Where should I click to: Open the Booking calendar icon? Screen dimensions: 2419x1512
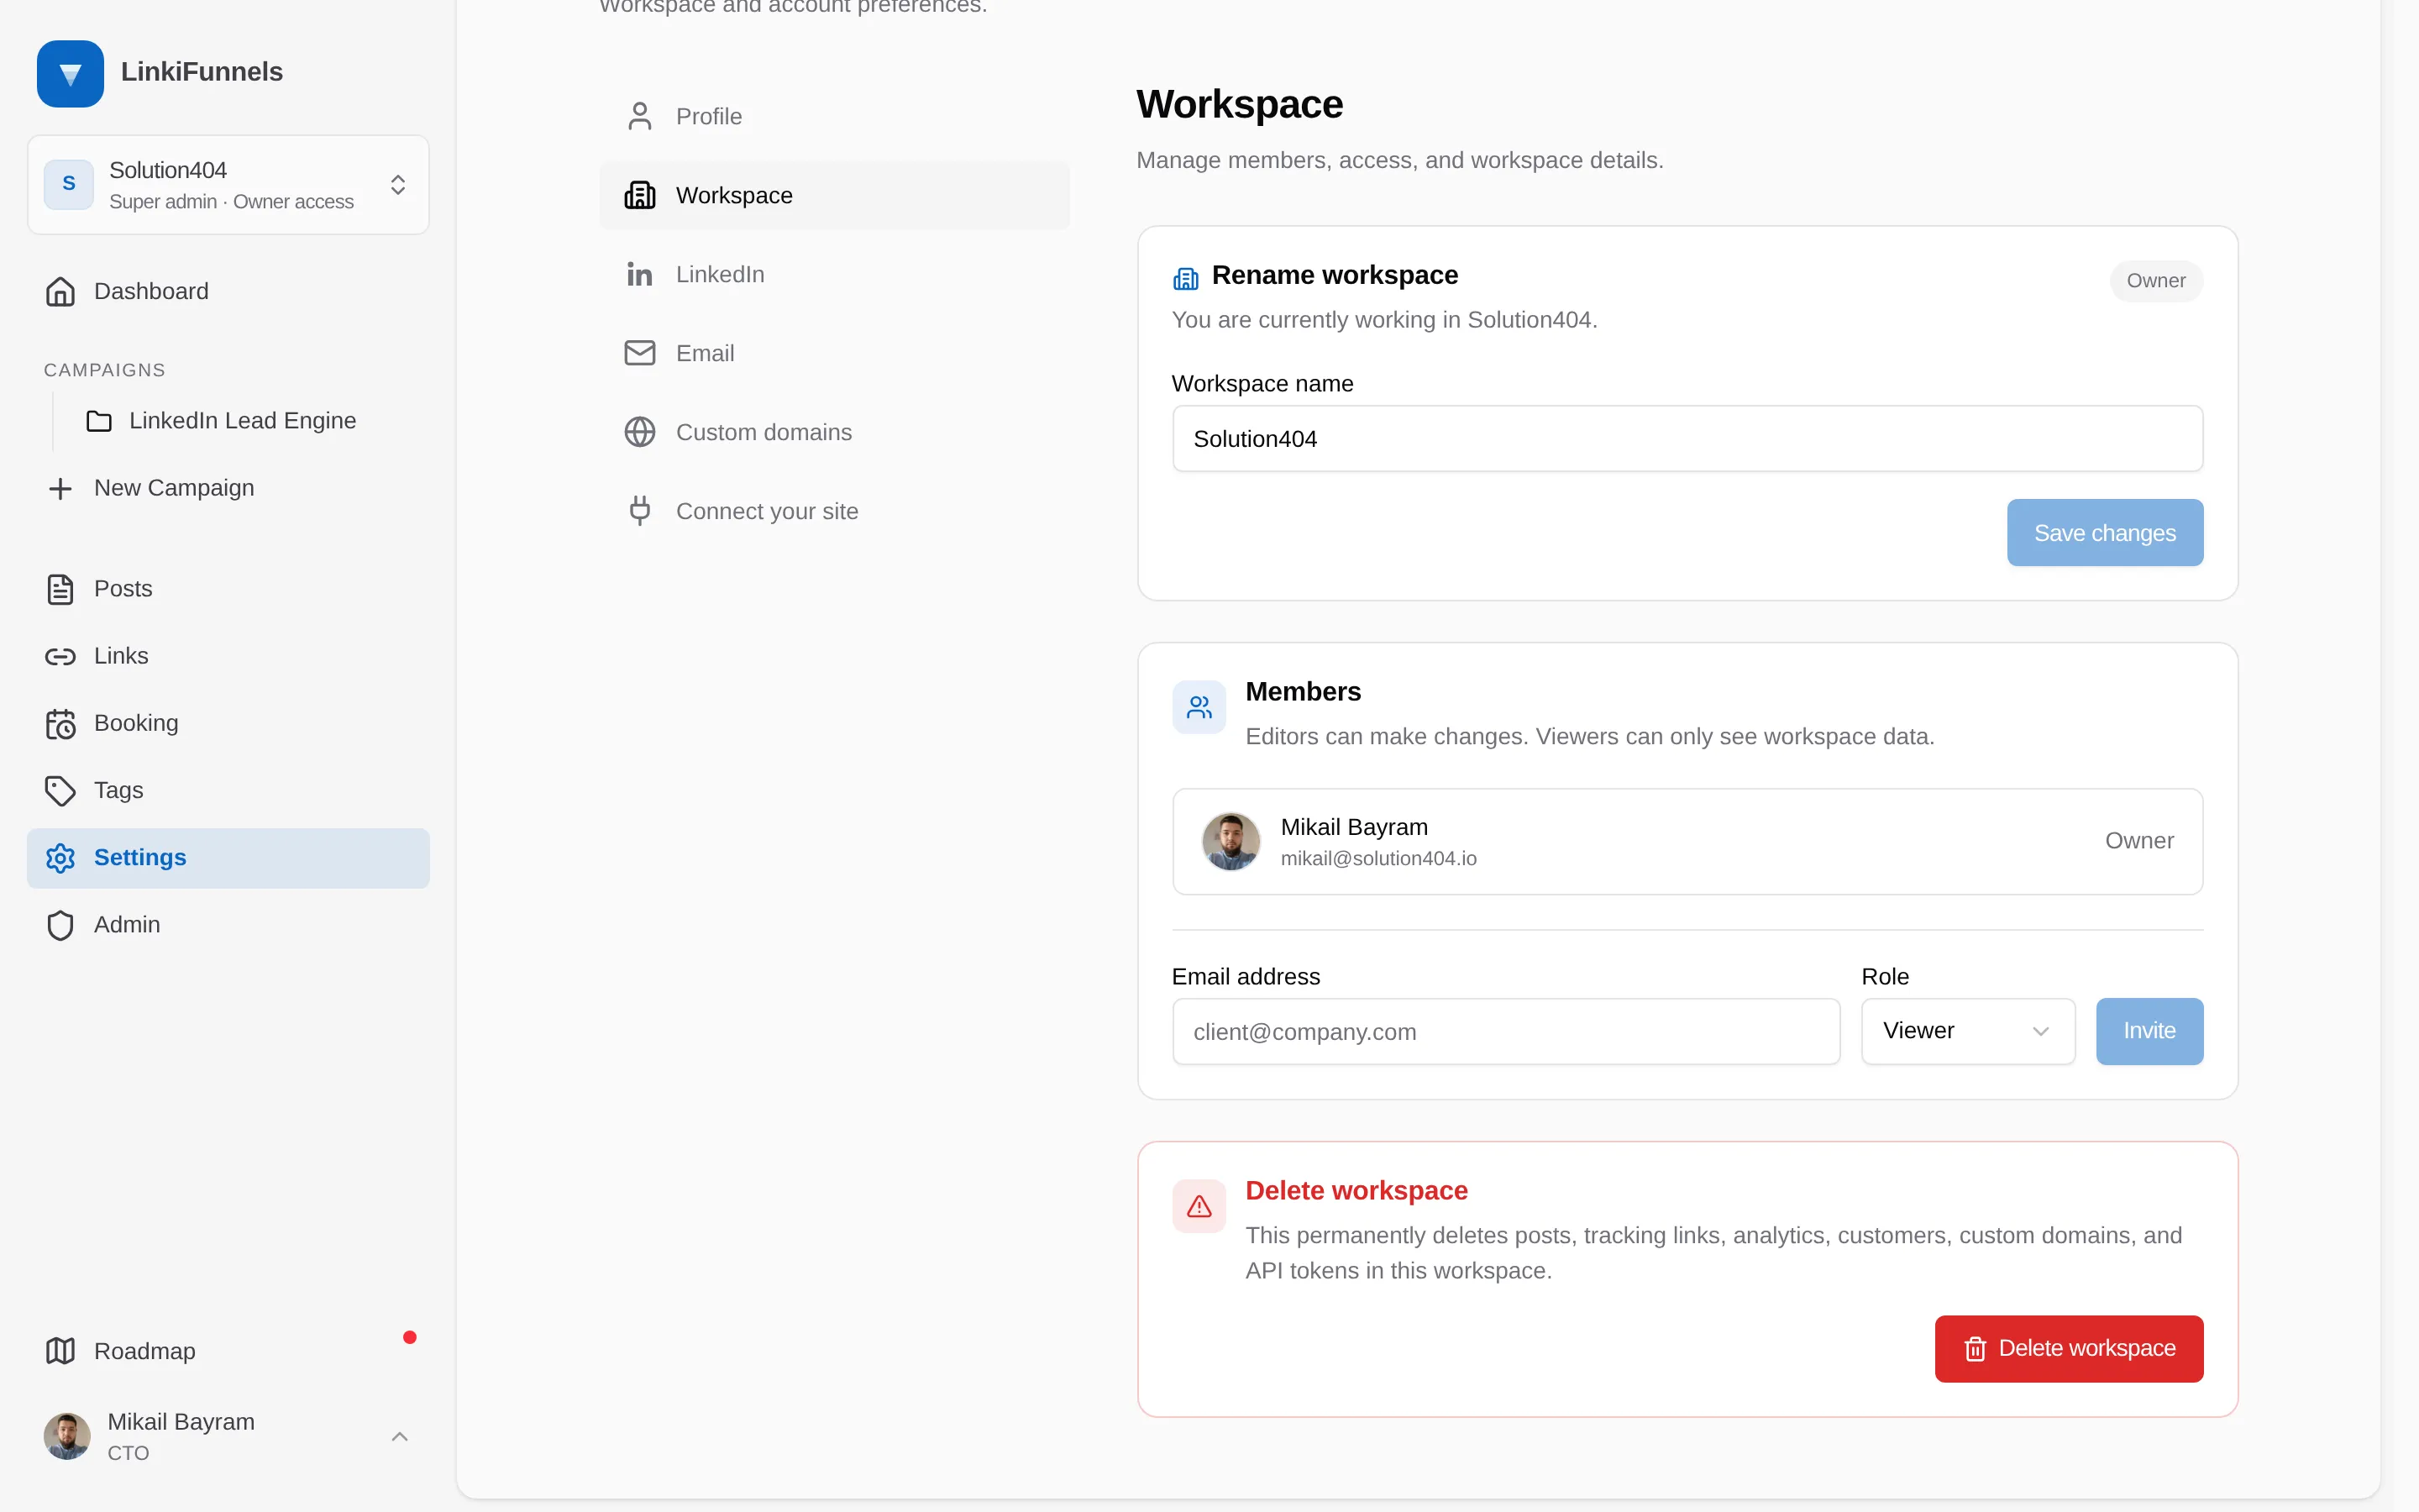tap(60, 723)
